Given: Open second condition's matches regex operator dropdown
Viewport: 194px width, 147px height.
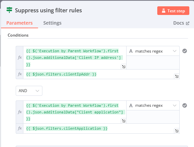Looking at the screenshot, I should point(153,105).
